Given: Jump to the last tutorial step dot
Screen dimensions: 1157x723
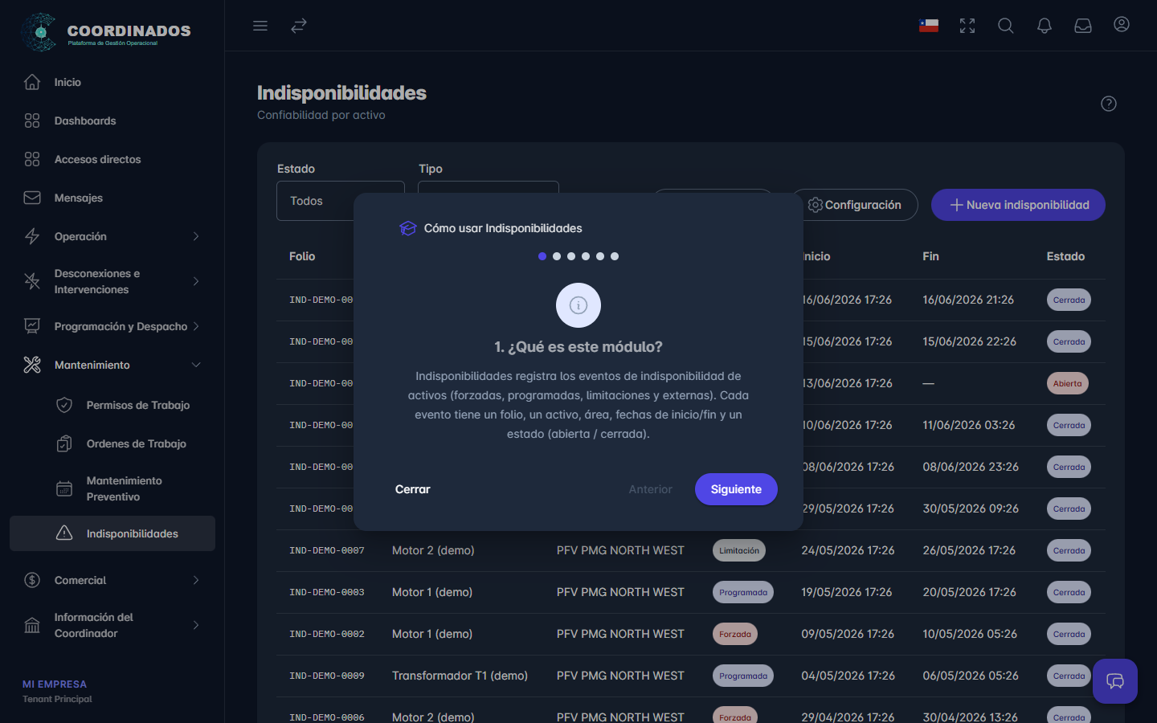Looking at the screenshot, I should tap(615, 256).
